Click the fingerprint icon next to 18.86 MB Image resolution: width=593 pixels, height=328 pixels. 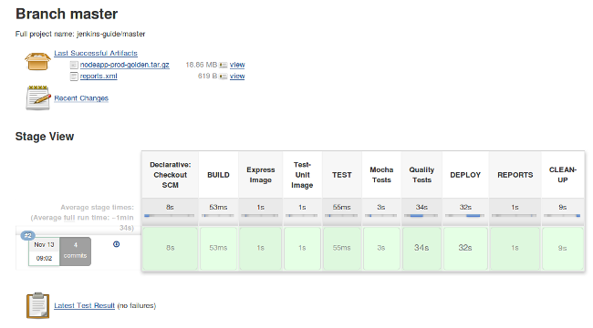pos(224,65)
